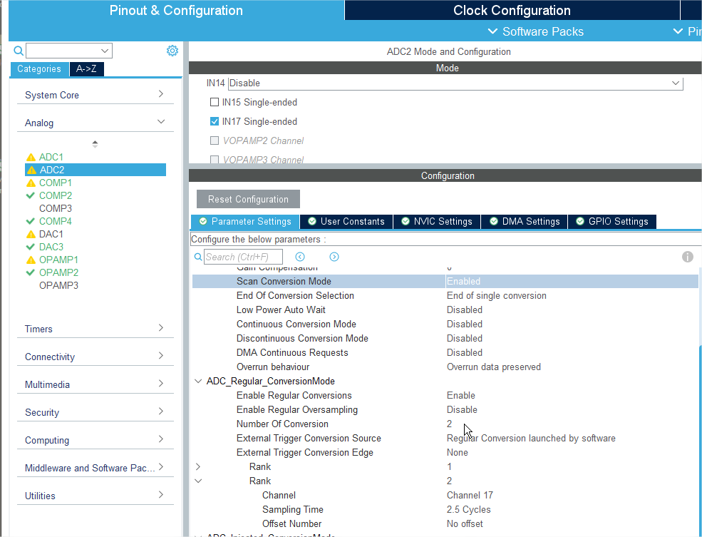The width and height of the screenshot is (702, 537).
Task: Switch to Pinout & Configuration tab
Action: [176, 10]
